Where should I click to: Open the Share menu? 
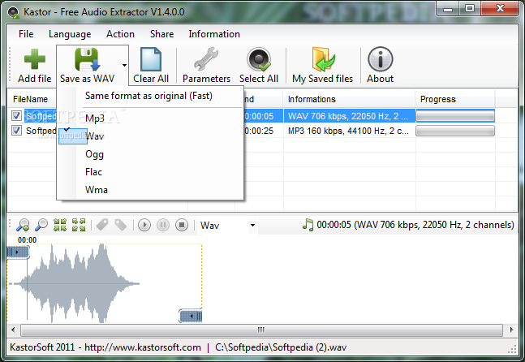161,34
